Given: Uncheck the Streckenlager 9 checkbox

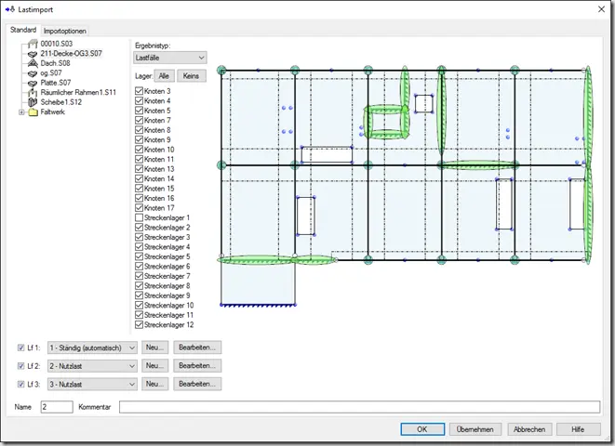Looking at the screenshot, I should coord(139,295).
